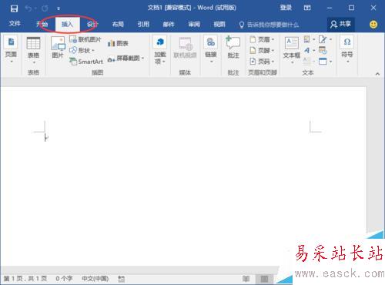Click the Tell Me search box with lightbulb
This screenshot has width=385, height=285.
[x=269, y=25]
